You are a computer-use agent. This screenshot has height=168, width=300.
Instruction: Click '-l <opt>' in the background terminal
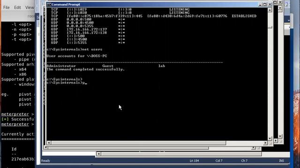(x=22, y=25)
